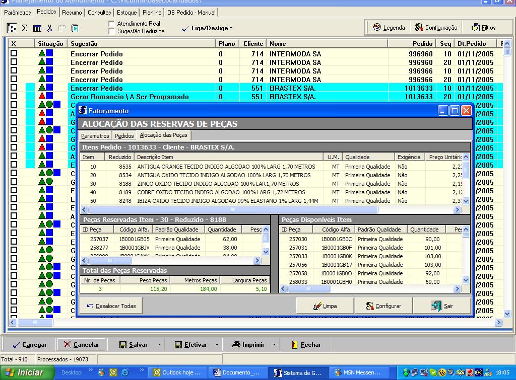Click the Sigma summation icon

click(24, 28)
